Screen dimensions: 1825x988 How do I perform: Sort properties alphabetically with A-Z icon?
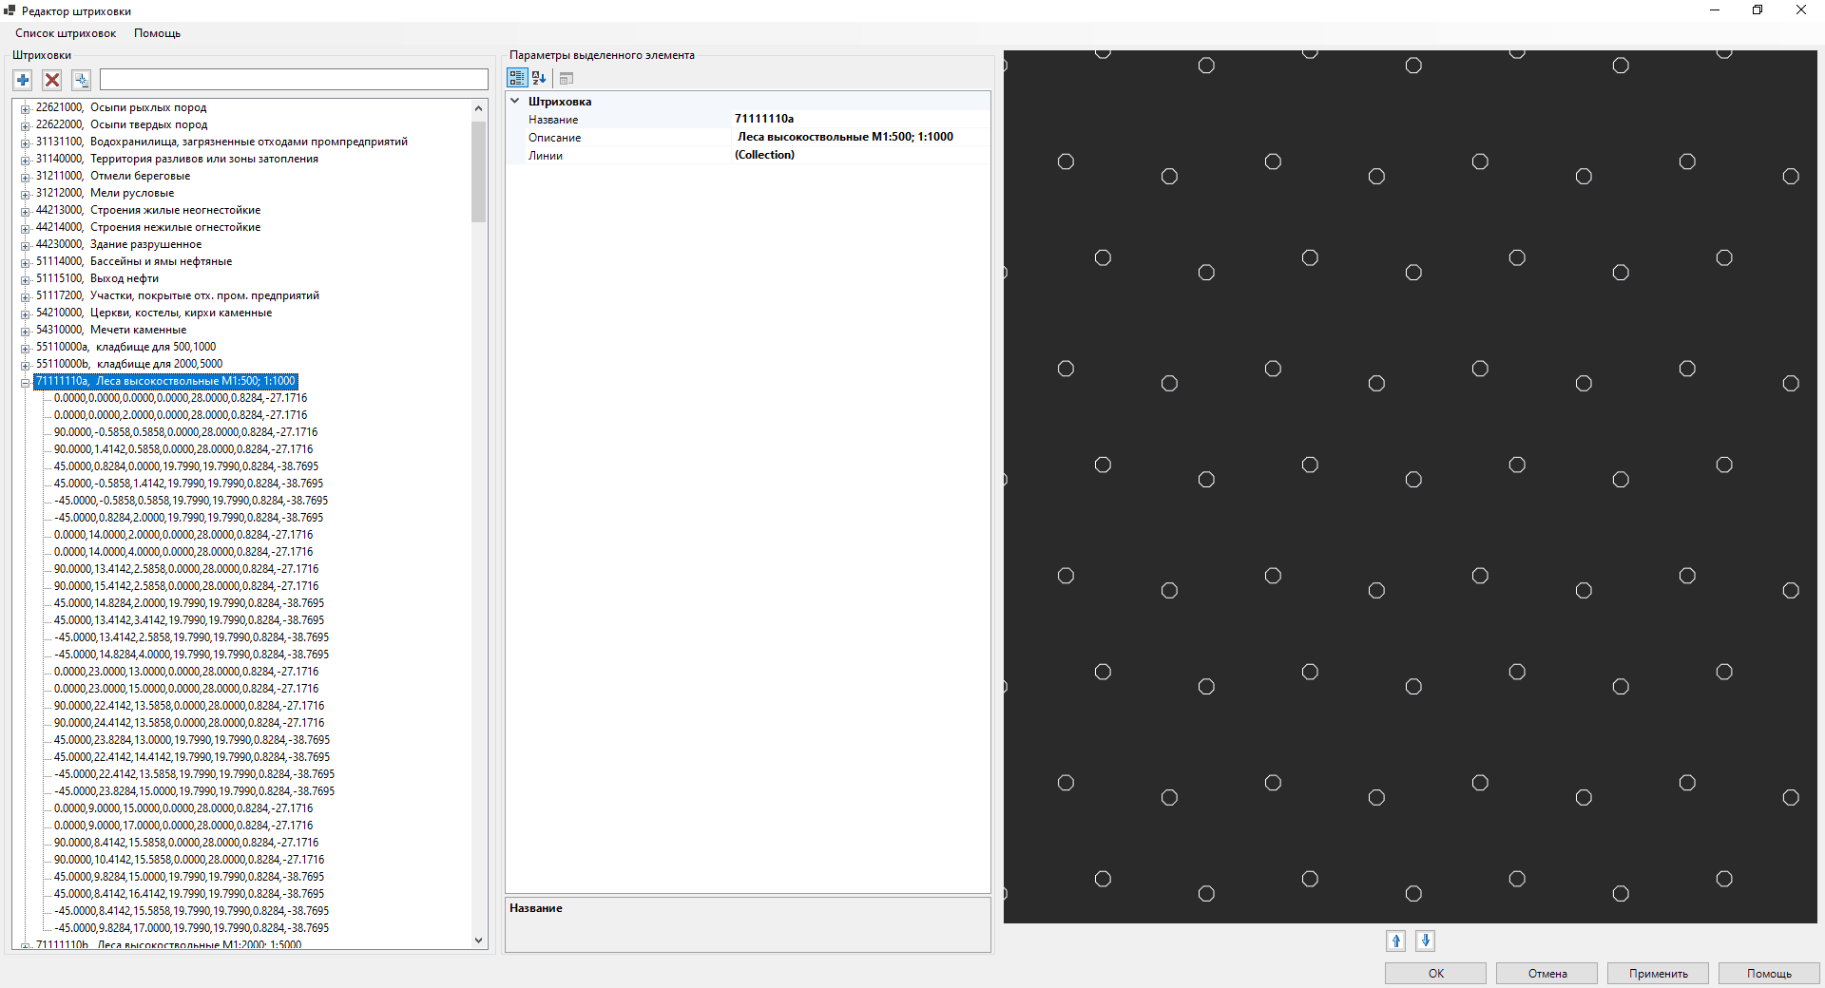(x=539, y=78)
